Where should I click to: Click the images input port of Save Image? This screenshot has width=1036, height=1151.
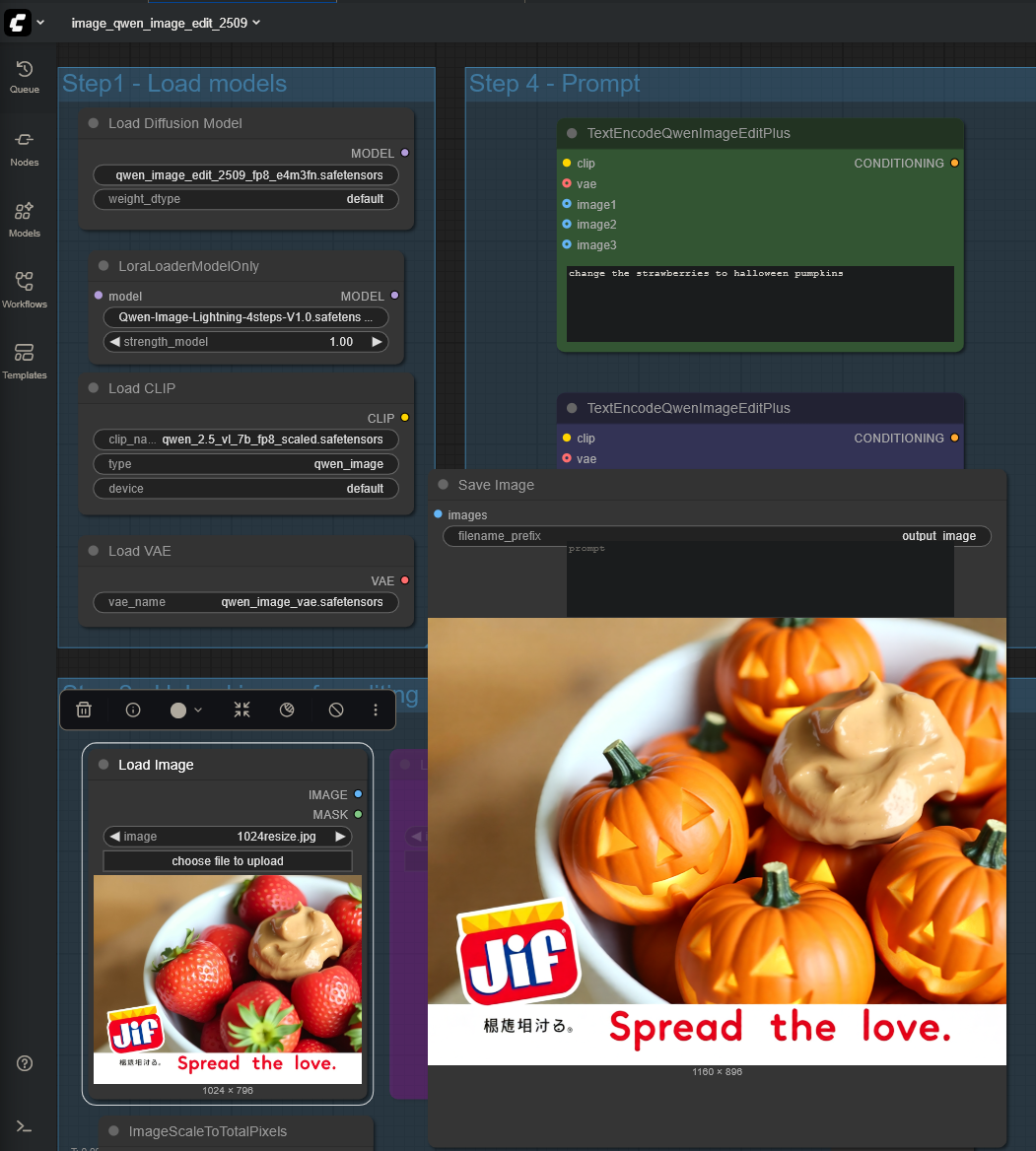click(x=439, y=513)
